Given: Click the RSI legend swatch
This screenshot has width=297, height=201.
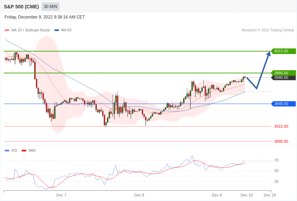Looking at the screenshot, I should pos(7,151).
